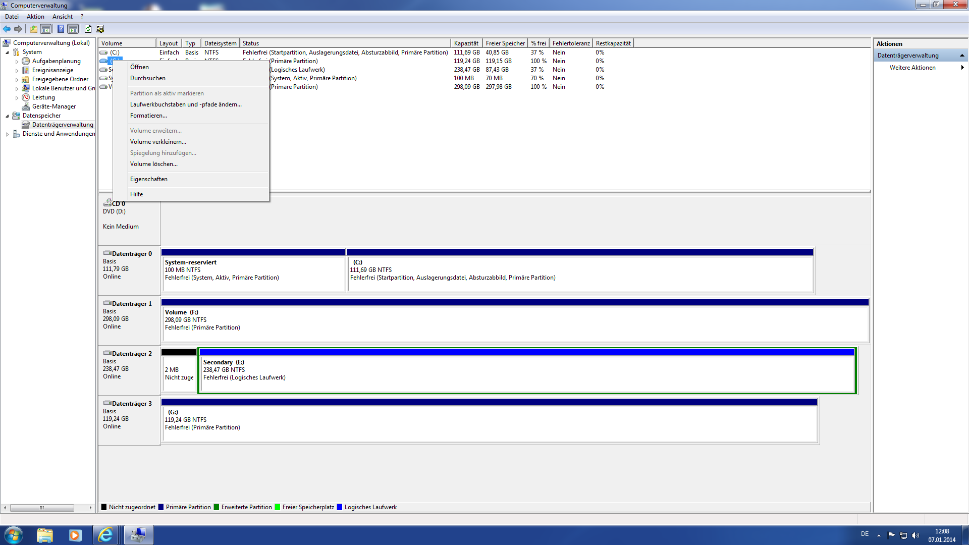The height and width of the screenshot is (545, 969).
Task: Click the blue Back arrow toolbar icon
Action: point(7,29)
